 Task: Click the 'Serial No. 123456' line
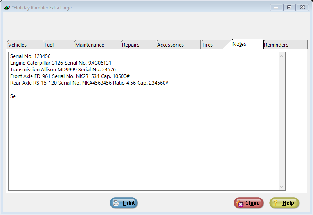31,56
